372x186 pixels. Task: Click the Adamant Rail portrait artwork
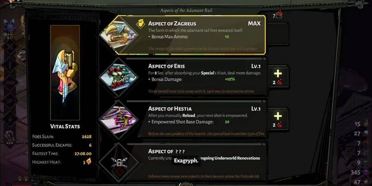[x=65, y=72]
